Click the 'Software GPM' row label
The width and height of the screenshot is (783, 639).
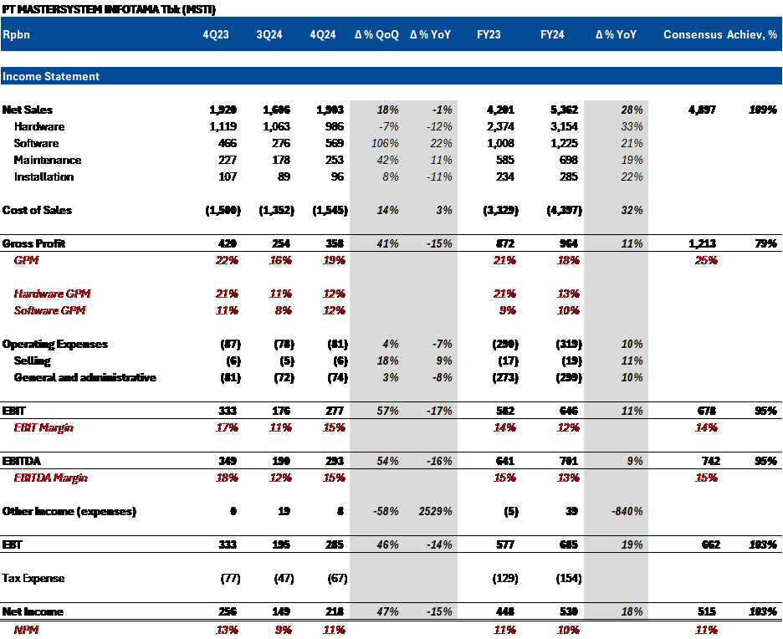pyautogui.click(x=49, y=310)
